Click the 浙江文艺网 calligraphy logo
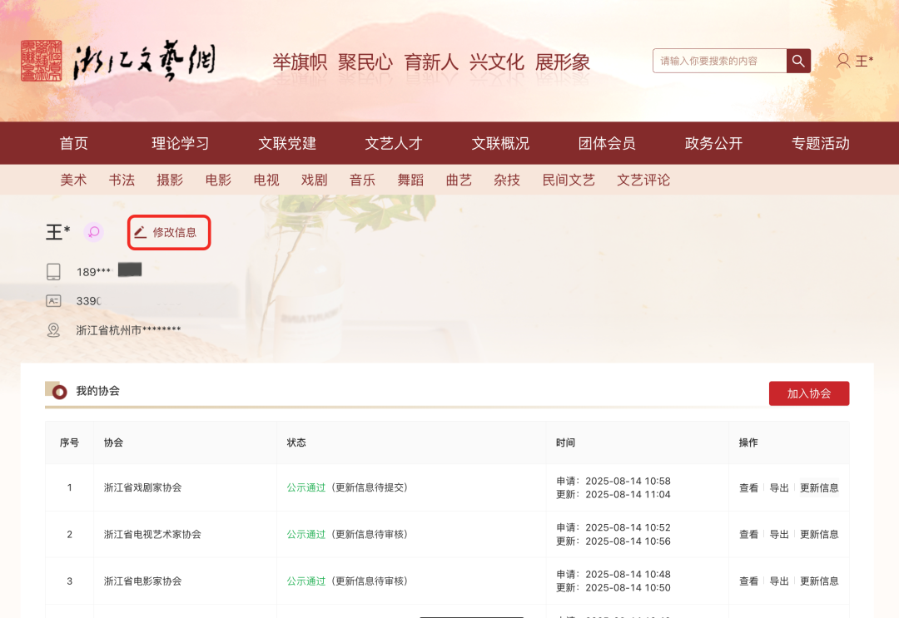899x618 pixels. coord(145,61)
